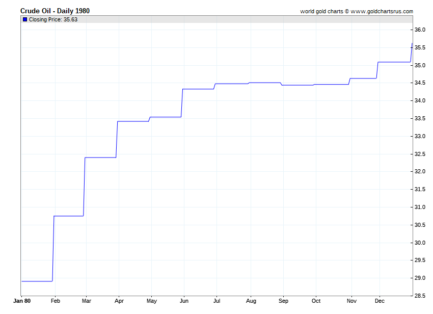Open the www.goldchartsrus.com watermark link
Image resolution: width=433 pixels, height=314 pixels.
tap(382, 11)
